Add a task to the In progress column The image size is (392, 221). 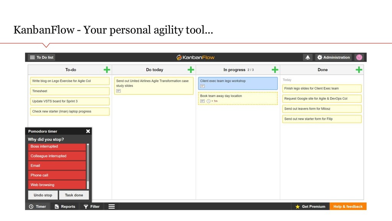point(275,70)
